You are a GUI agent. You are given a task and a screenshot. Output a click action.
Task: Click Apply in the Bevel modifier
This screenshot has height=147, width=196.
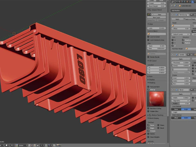tap(181, 94)
